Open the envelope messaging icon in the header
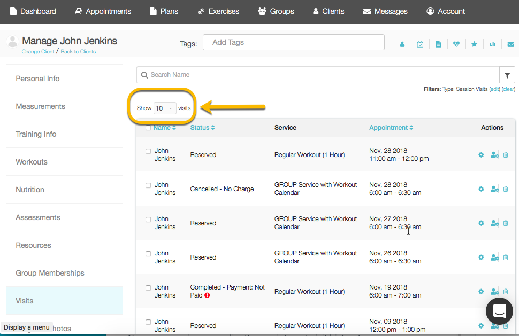The width and height of the screenshot is (519, 336). coord(510,44)
